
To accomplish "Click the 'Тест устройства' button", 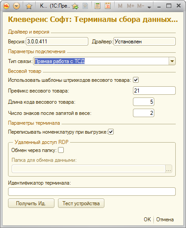I will point(81,203).
